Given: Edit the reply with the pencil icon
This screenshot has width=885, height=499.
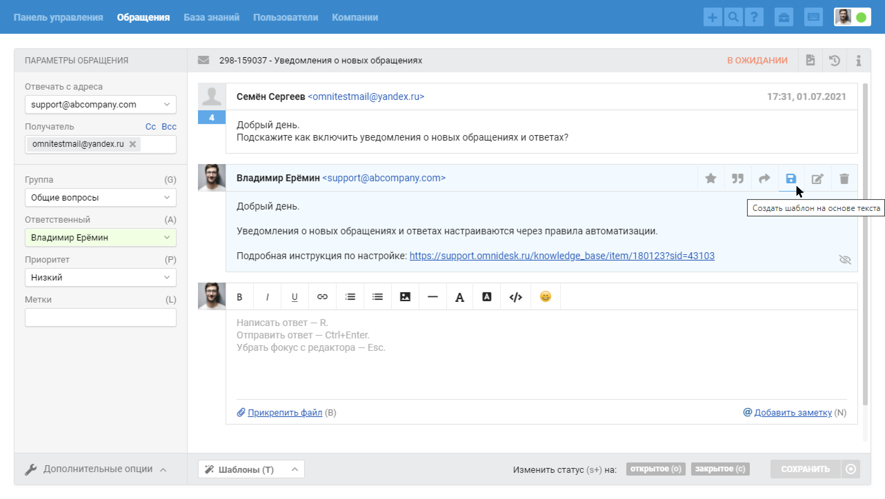Looking at the screenshot, I should point(817,179).
